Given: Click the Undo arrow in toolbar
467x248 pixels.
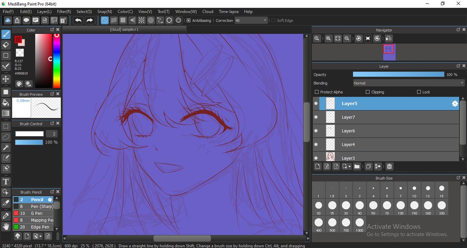Looking at the screenshot, I should click(78, 20).
